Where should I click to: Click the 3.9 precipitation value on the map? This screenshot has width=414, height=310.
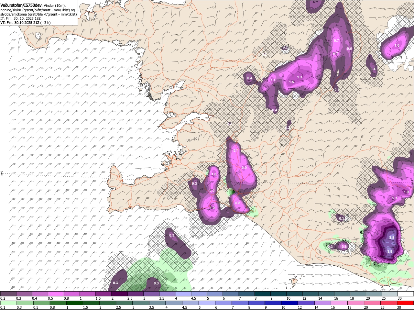[x=390, y=251]
